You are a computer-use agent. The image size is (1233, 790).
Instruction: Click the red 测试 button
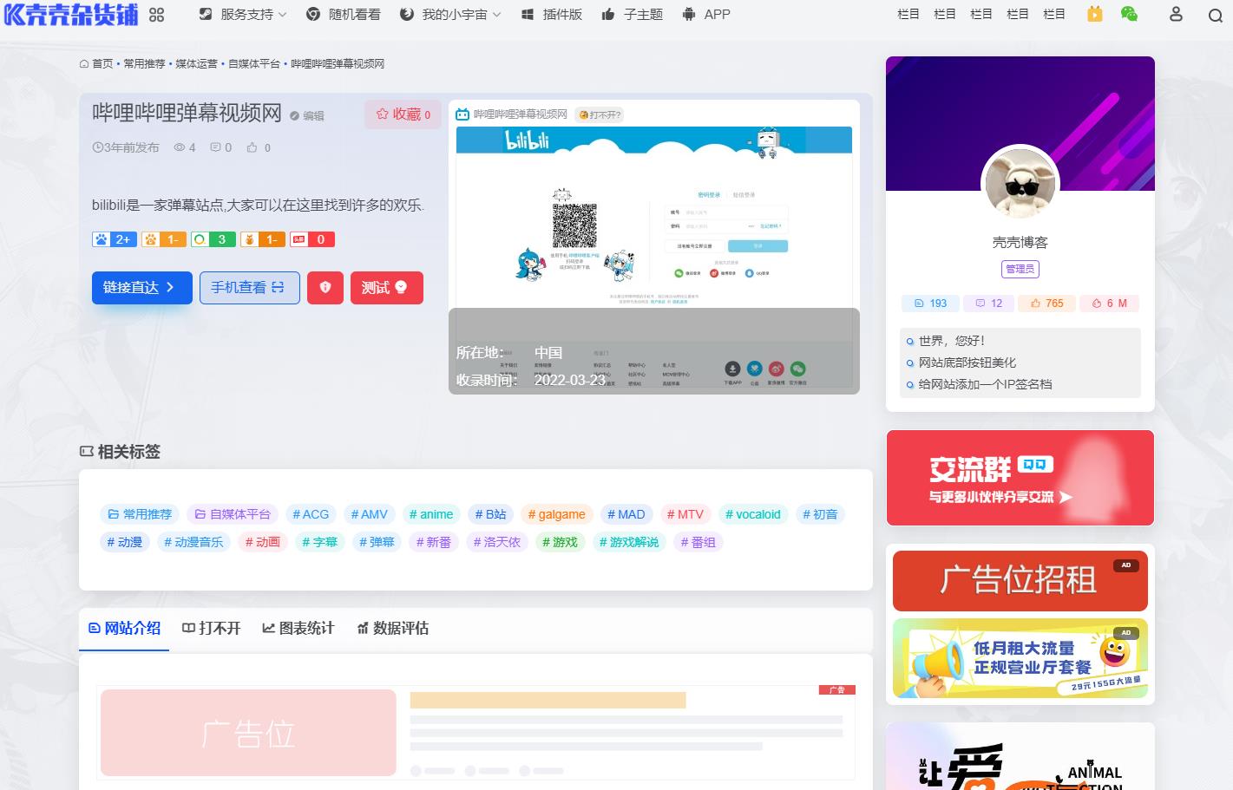point(387,288)
